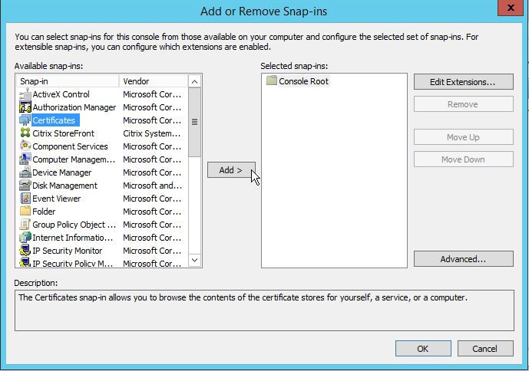
Task: Click the Remove button
Action: click(x=464, y=104)
